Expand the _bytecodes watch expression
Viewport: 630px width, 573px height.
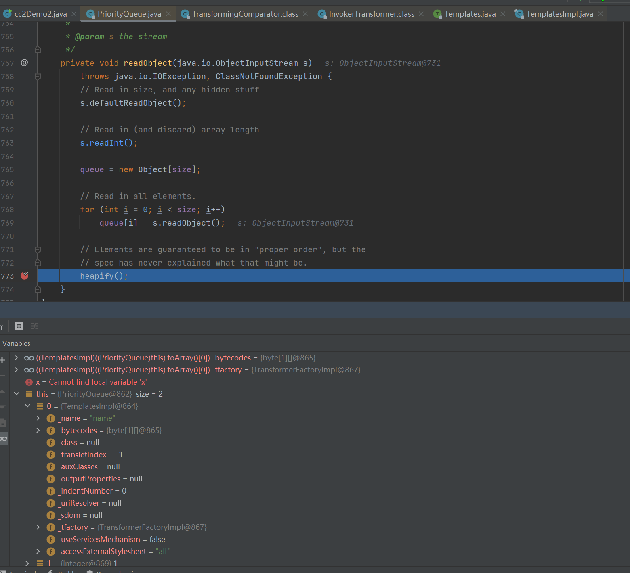(16, 358)
